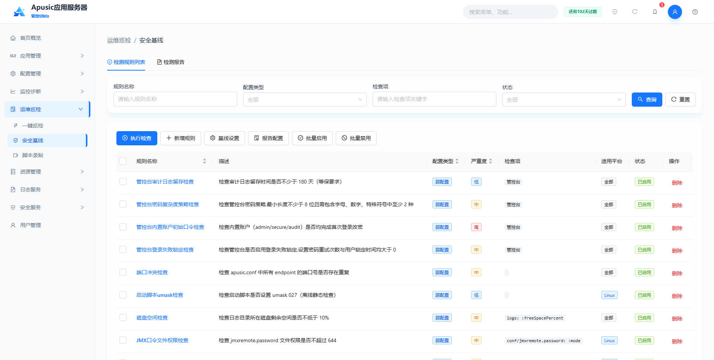Click the shield icon in header

[x=615, y=12]
